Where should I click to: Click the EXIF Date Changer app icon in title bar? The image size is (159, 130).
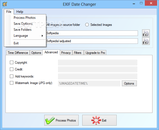pos(5,4)
